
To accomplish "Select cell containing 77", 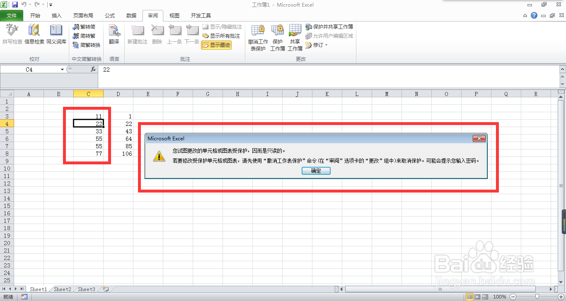I will click(x=89, y=154).
